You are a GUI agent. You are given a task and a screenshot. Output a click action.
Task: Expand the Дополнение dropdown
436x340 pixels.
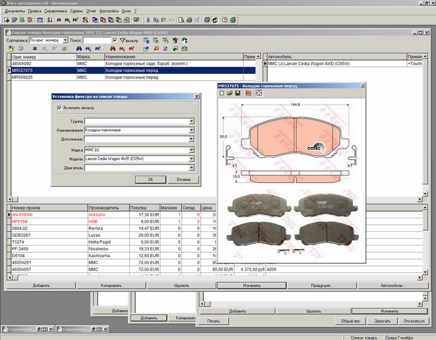pyautogui.click(x=192, y=139)
